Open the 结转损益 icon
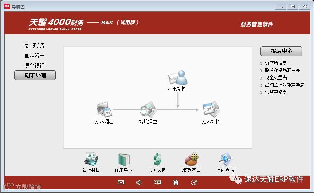 (x=148, y=109)
